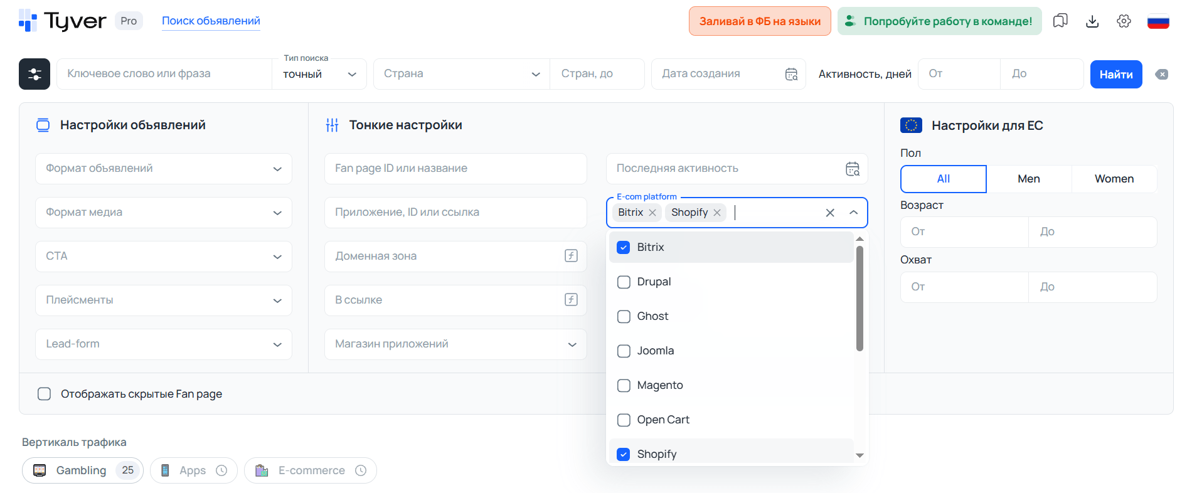Toggle the filter settings icon button
The height and width of the screenshot is (493, 1192).
coord(35,74)
